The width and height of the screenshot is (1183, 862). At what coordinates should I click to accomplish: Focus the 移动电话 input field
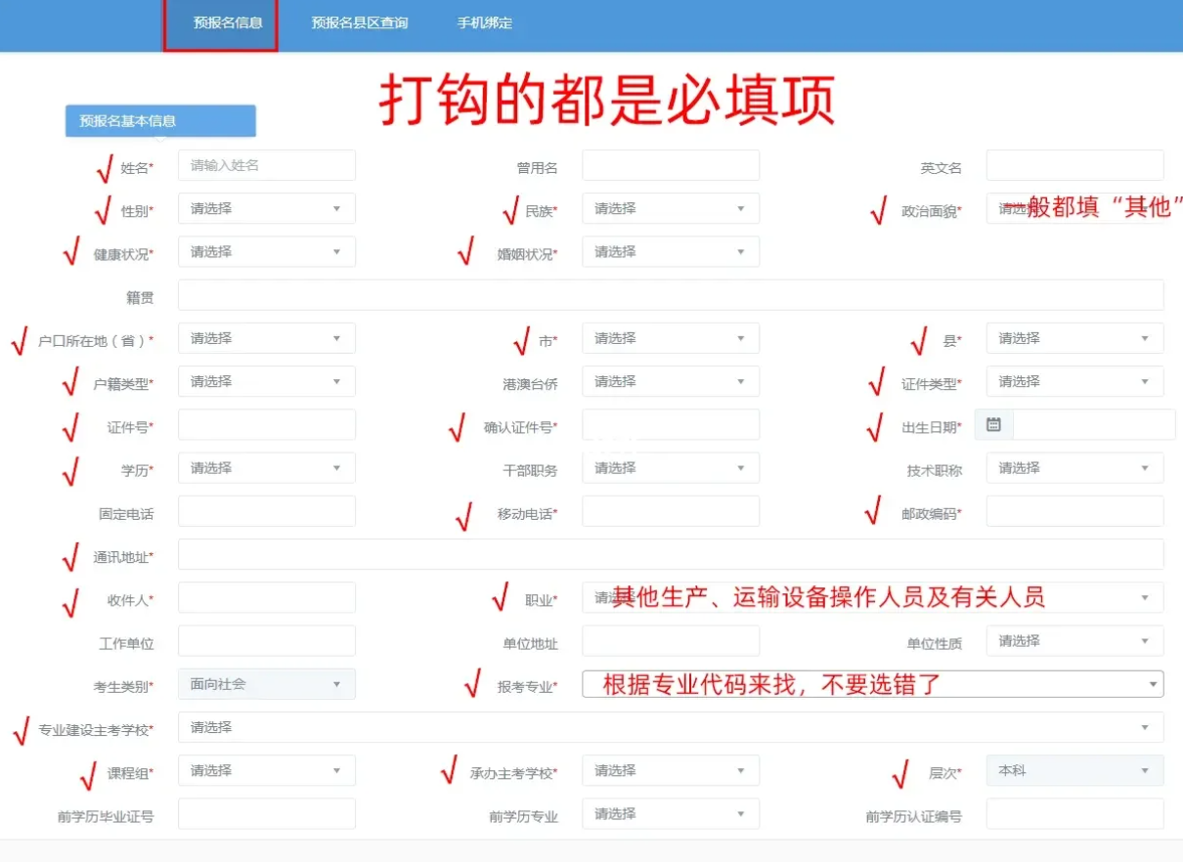point(670,512)
